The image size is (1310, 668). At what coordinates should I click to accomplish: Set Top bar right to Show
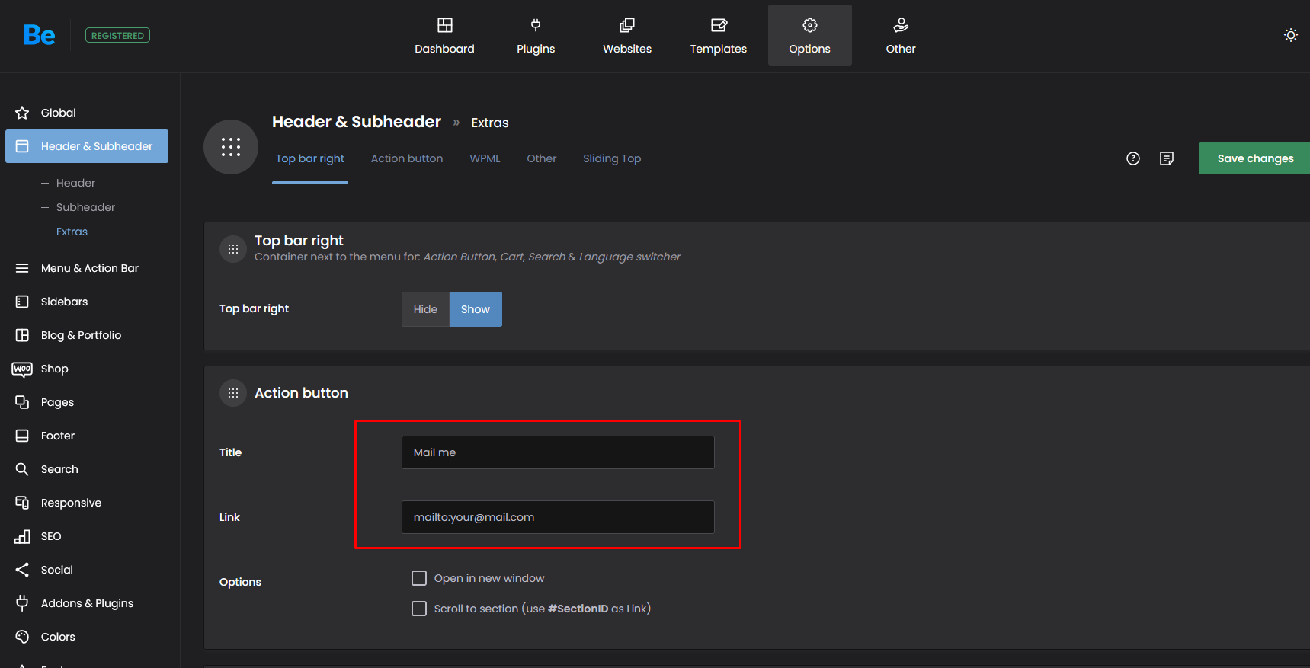(x=476, y=309)
